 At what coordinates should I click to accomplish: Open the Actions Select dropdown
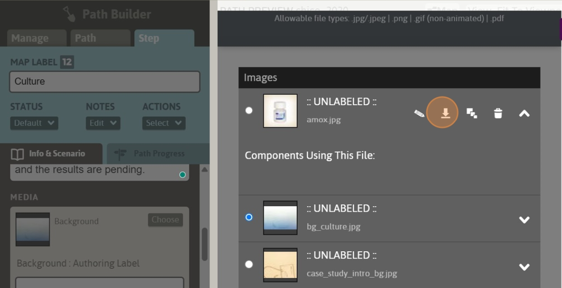164,123
